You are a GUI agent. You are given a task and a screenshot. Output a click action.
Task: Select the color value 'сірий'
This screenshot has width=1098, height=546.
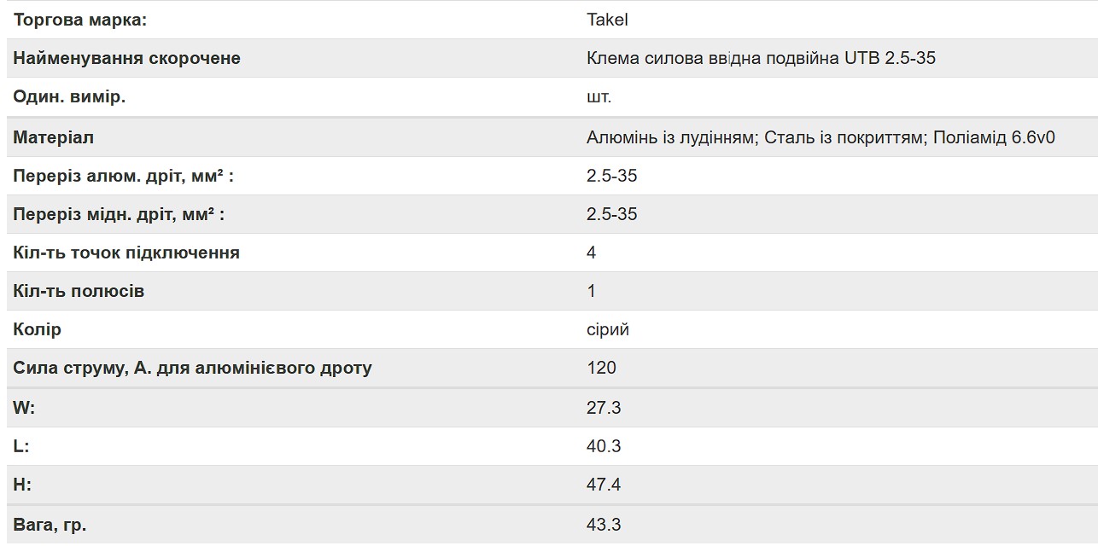(x=608, y=329)
